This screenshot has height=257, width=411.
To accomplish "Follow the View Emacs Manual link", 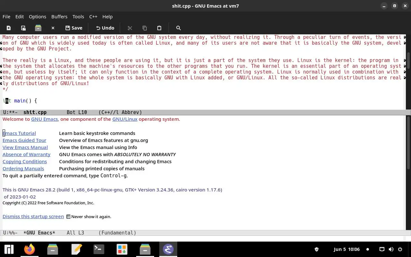I will pos(25,147).
